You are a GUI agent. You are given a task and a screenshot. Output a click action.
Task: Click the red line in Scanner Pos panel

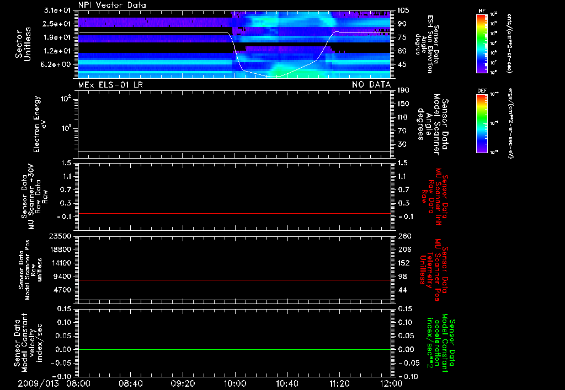click(x=234, y=280)
